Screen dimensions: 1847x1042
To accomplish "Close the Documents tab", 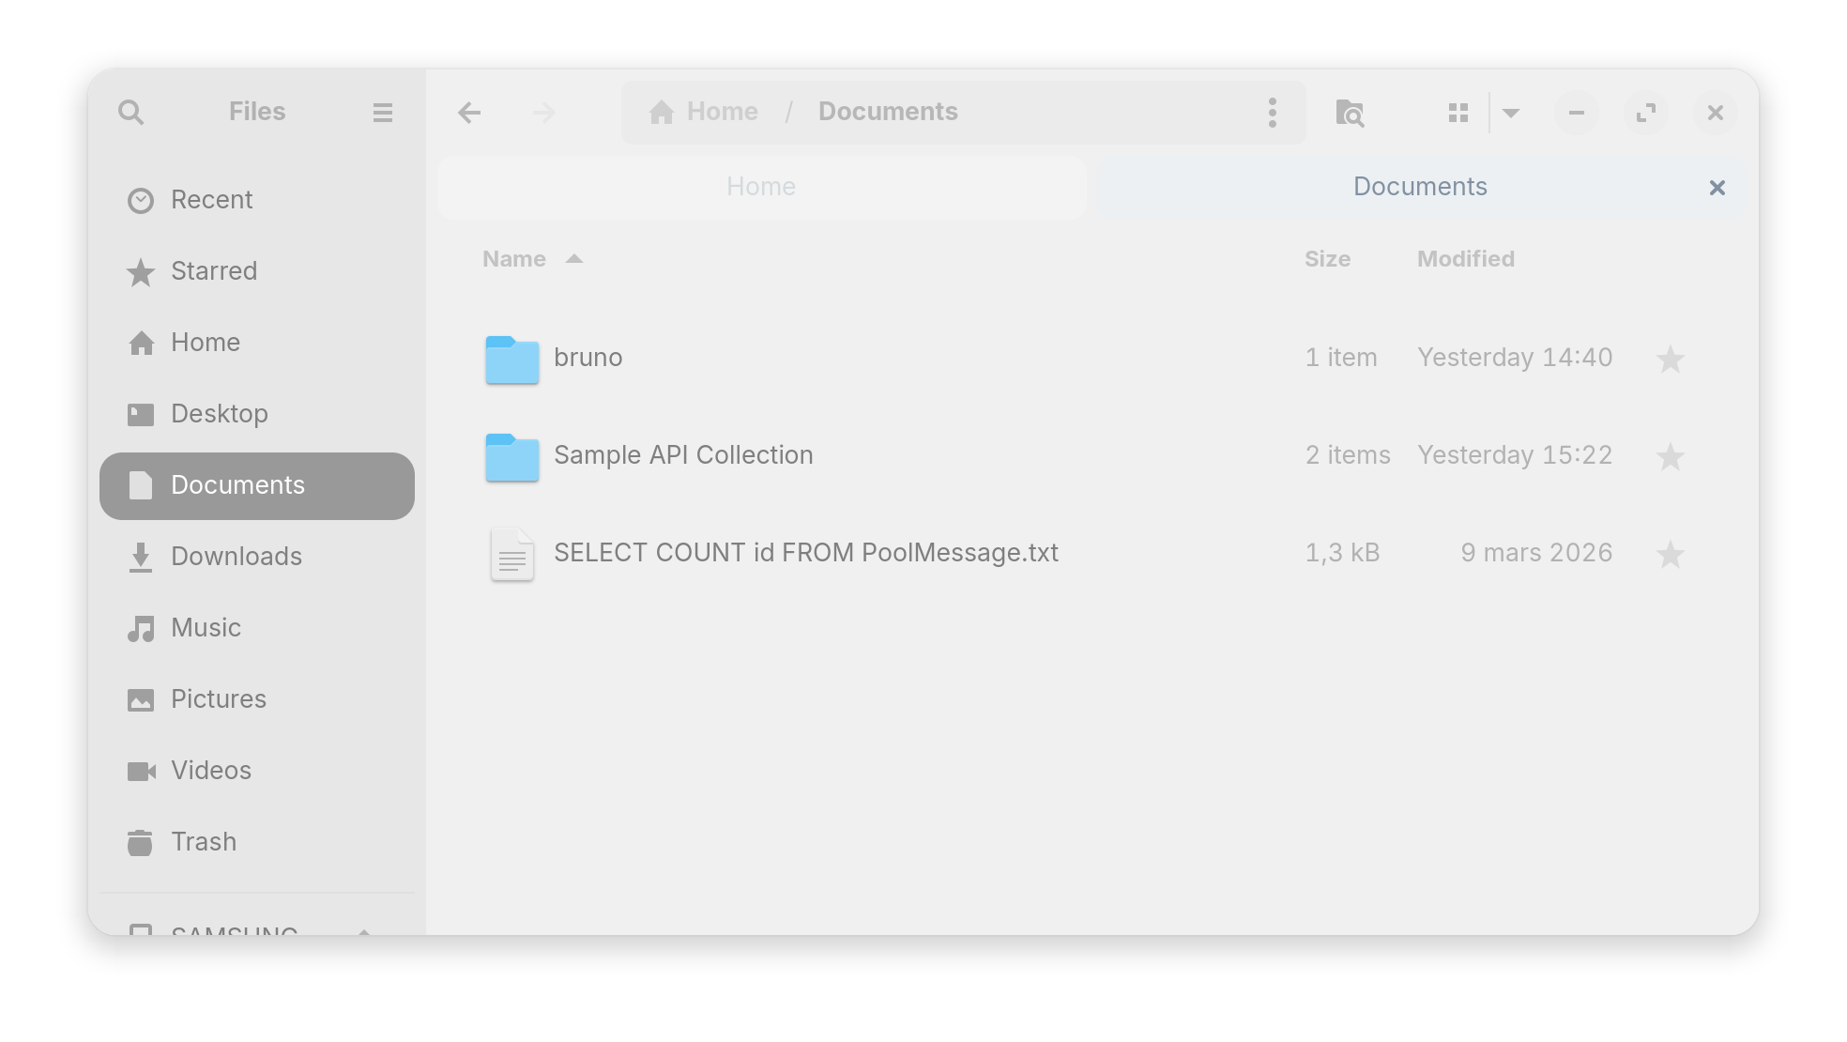I will pyautogui.click(x=1717, y=188).
